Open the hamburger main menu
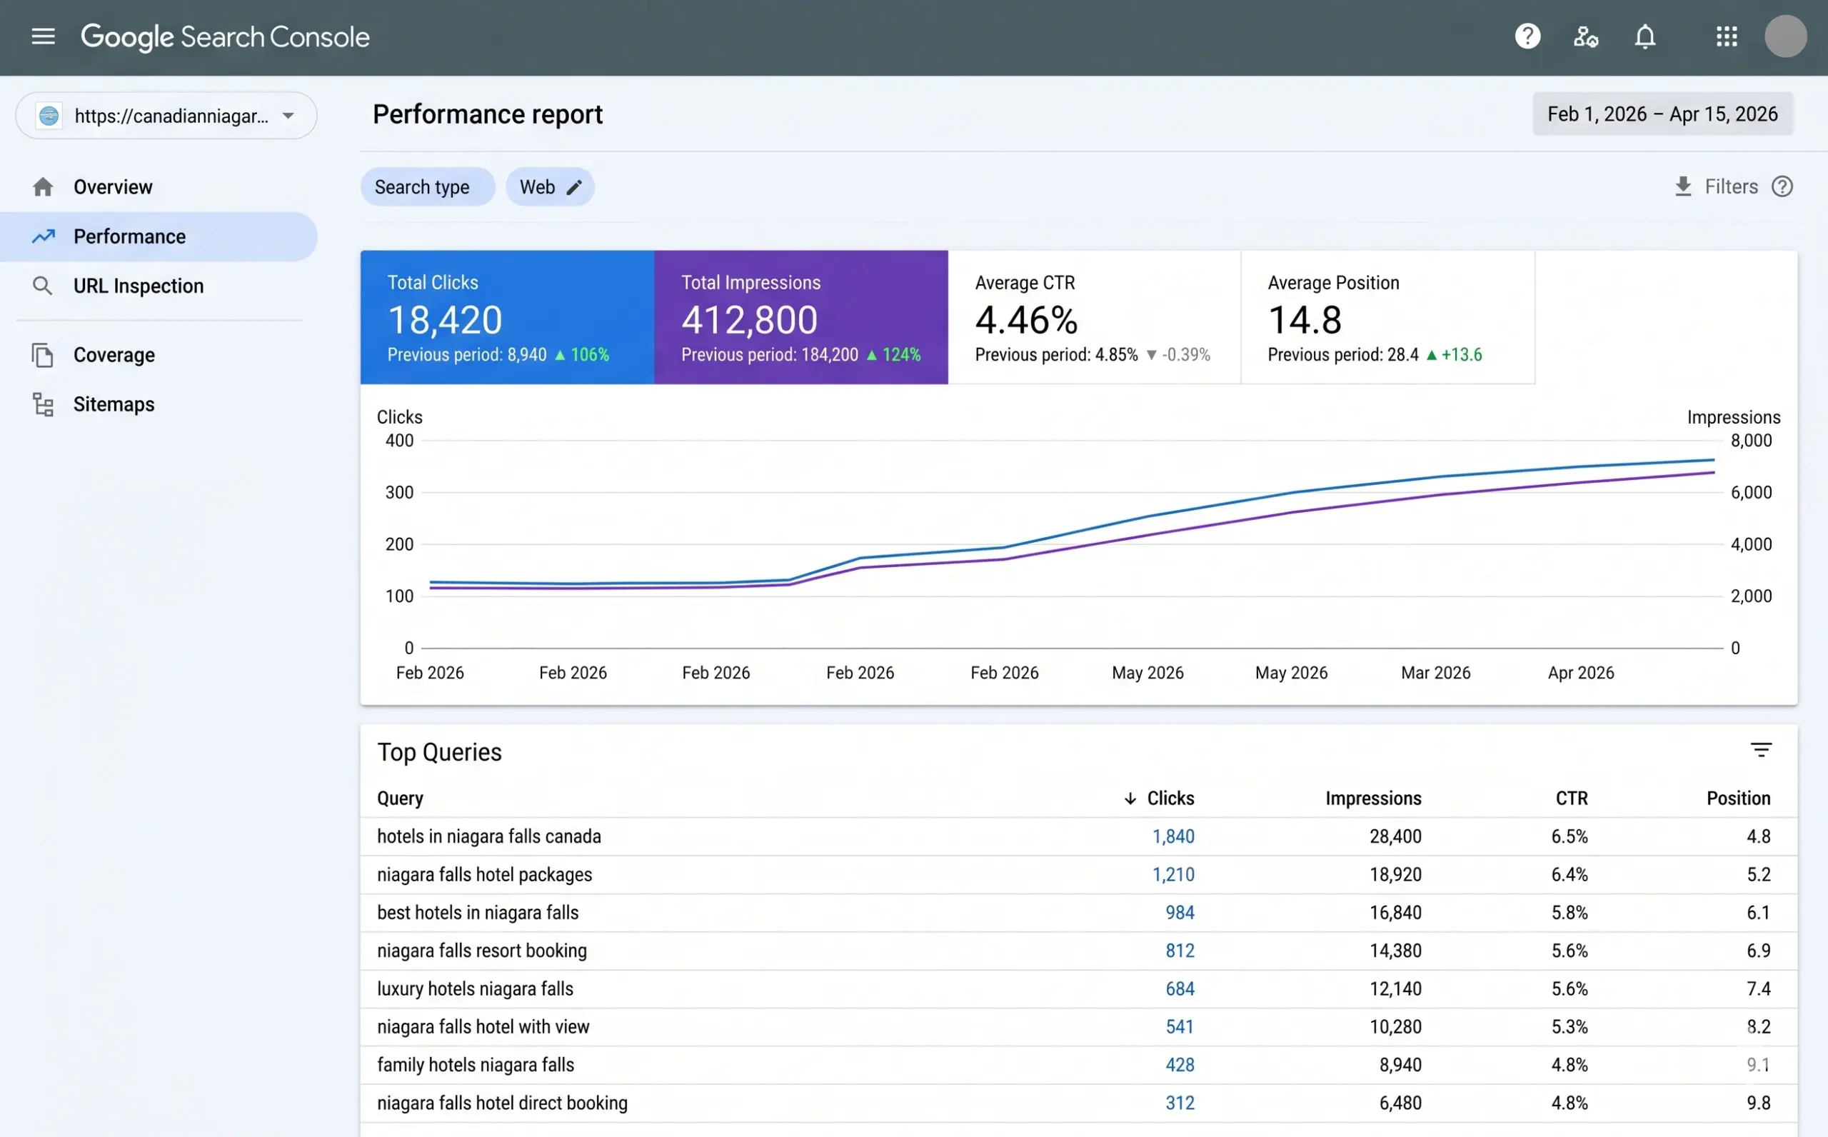Image resolution: width=1828 pixels, height=1137 pixels. pyautogui.click(x=43, y=36)
